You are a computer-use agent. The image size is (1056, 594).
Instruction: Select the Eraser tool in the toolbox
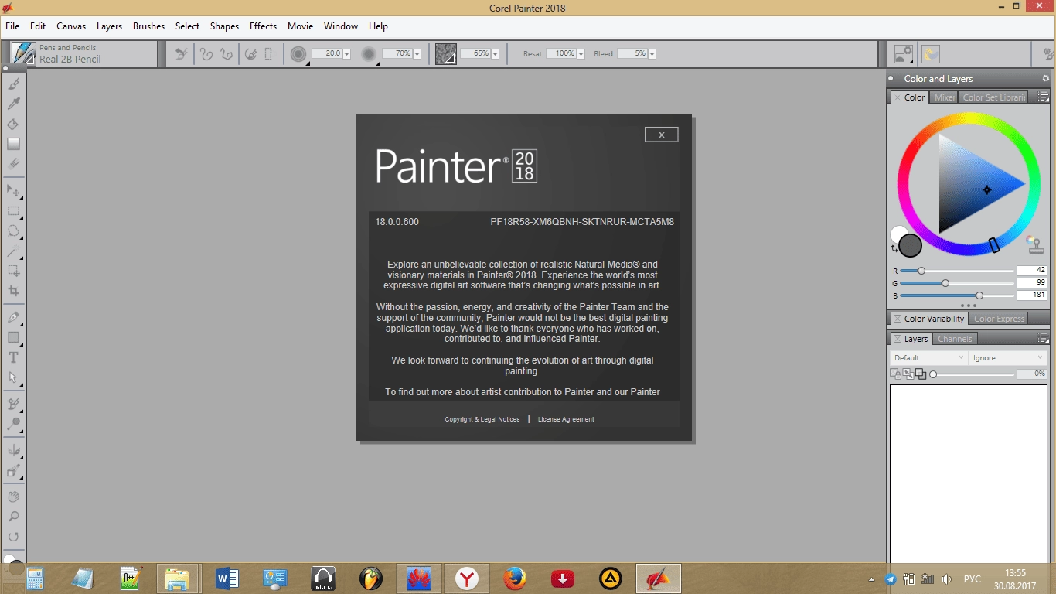click(x=13, y=164)
